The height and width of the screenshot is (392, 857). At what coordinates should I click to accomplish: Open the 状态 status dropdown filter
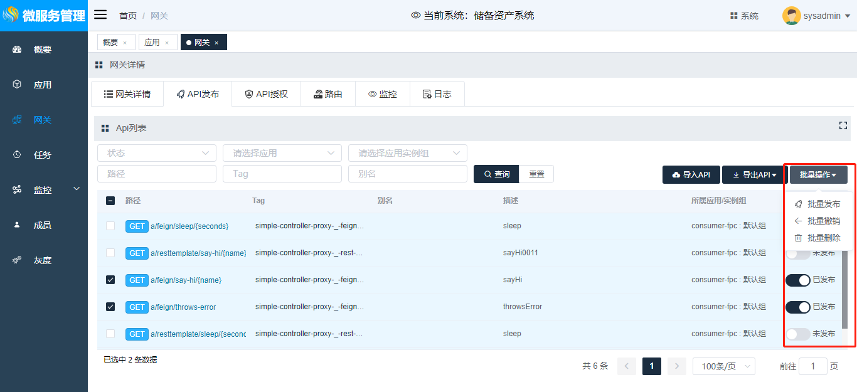coord(156,153)
